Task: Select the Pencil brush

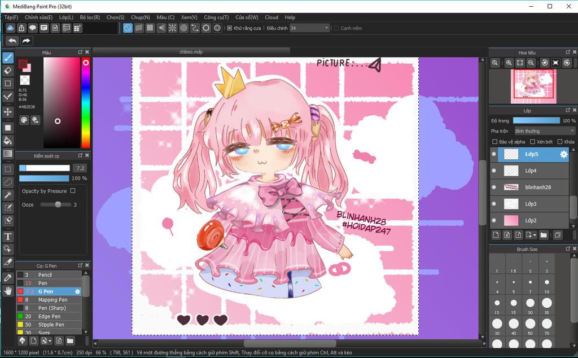Action: 49,274
